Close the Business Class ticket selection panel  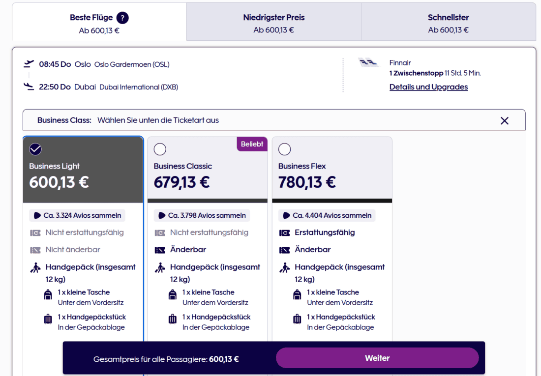click(504, 120)
